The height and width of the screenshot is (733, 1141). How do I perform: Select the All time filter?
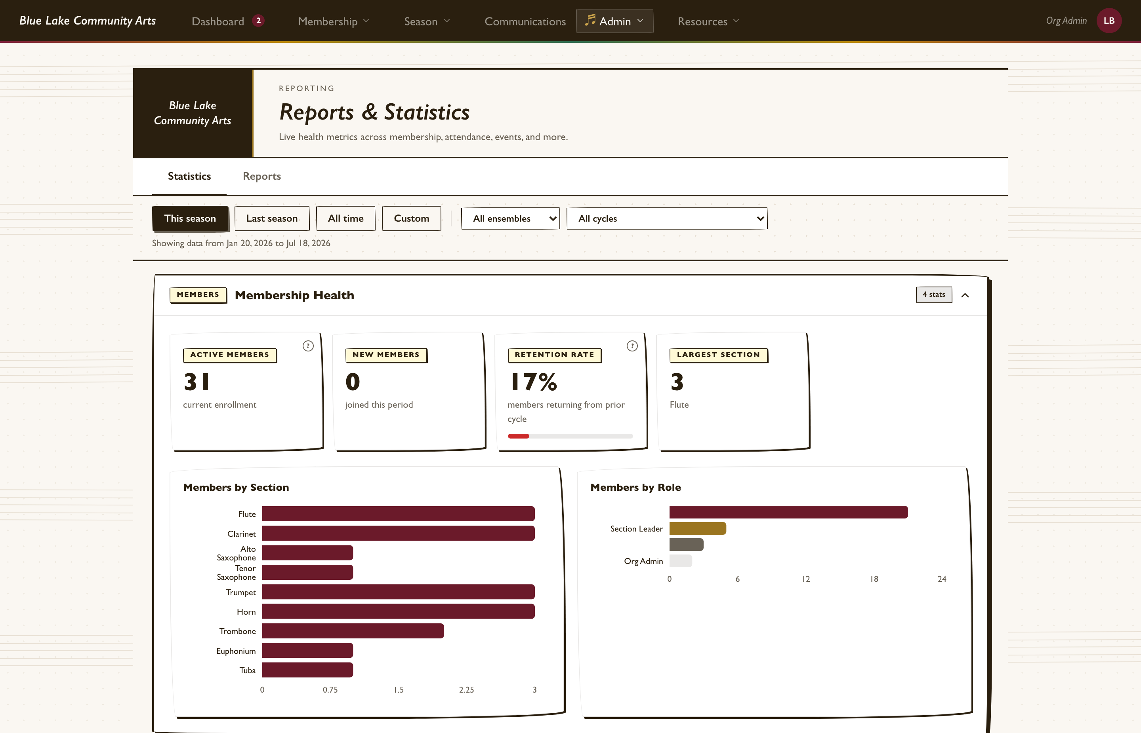point(346,218)
